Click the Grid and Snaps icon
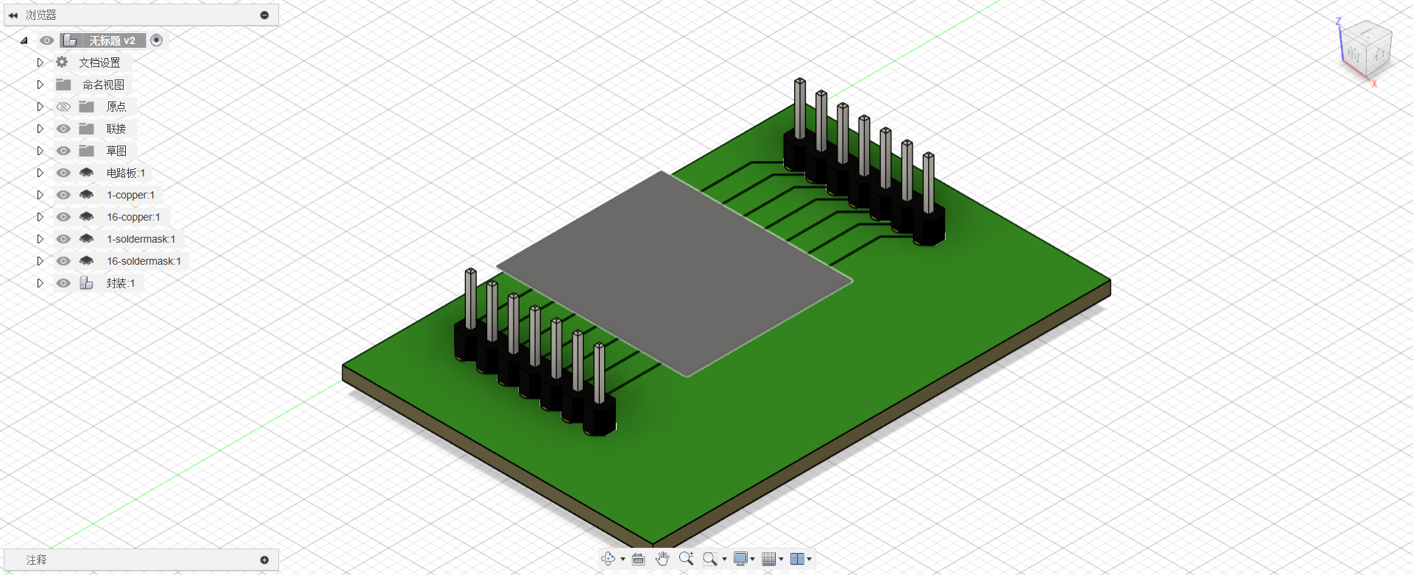This screenshot has width=1413, height=575. tap(769, 559)
